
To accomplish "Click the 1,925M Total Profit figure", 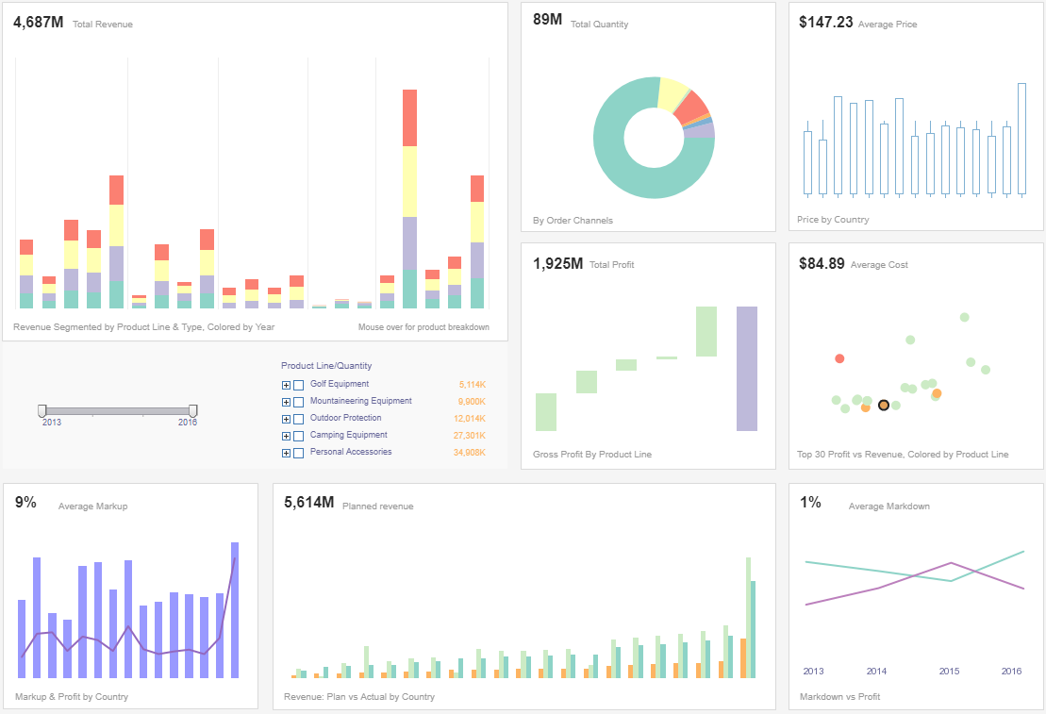I will click(557, 263).
